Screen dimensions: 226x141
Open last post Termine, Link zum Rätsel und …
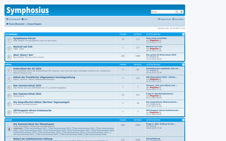click(x=162, y=85)
